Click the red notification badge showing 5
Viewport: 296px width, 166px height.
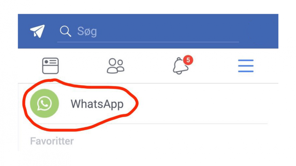coord(188,60)
